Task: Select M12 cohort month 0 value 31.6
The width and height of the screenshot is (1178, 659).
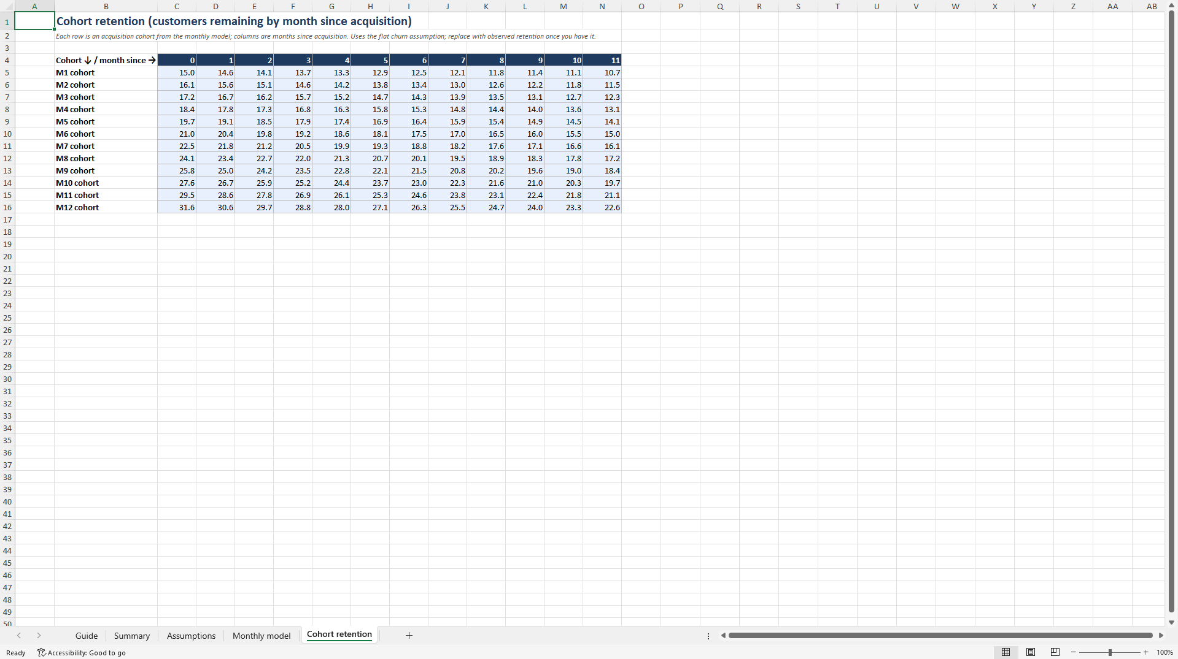Action: click(x=177, y=207)
